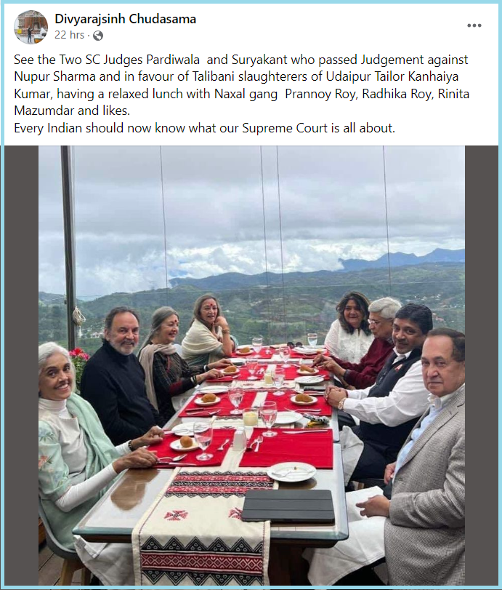Click the post caption text about SC Judges

[x=242, y=85]
